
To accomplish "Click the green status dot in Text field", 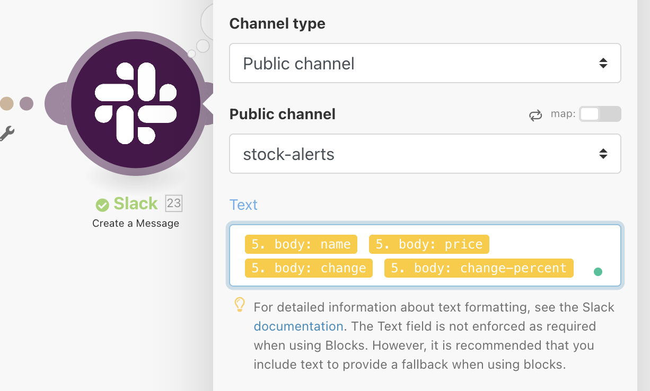I will click(598, 271).
